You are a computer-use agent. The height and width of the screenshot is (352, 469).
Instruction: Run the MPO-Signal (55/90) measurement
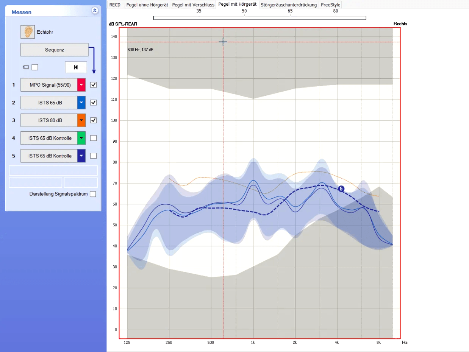pos(49,85)
